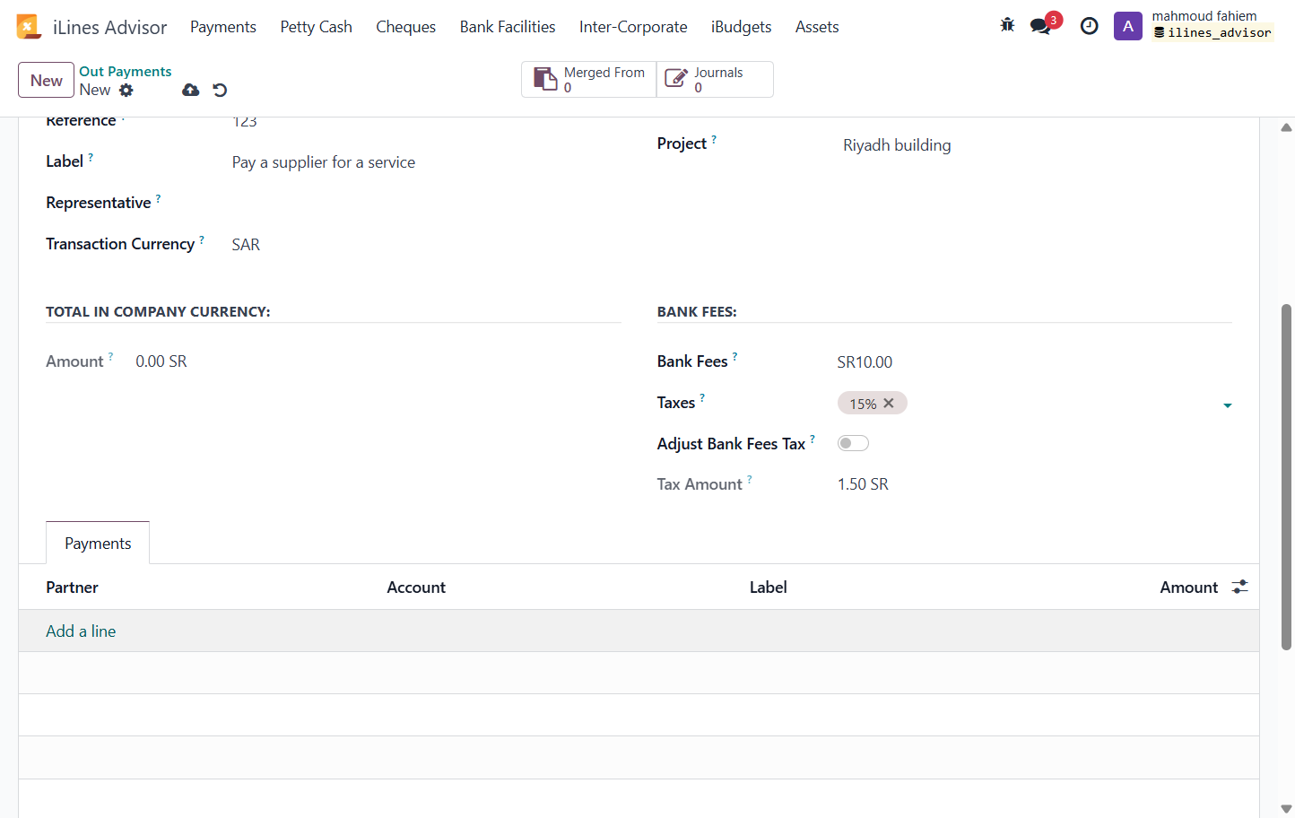1295x818 pixels.
Task: Open the Journals stat button
Action: pyautogui.click(x=715, y=79)
